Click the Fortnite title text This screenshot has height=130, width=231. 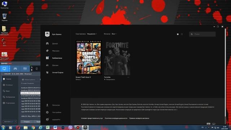pos(107,77)
